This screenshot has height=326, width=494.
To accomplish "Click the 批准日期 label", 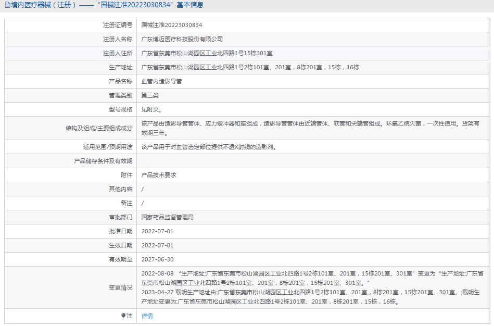I will [x=121, y=231].
